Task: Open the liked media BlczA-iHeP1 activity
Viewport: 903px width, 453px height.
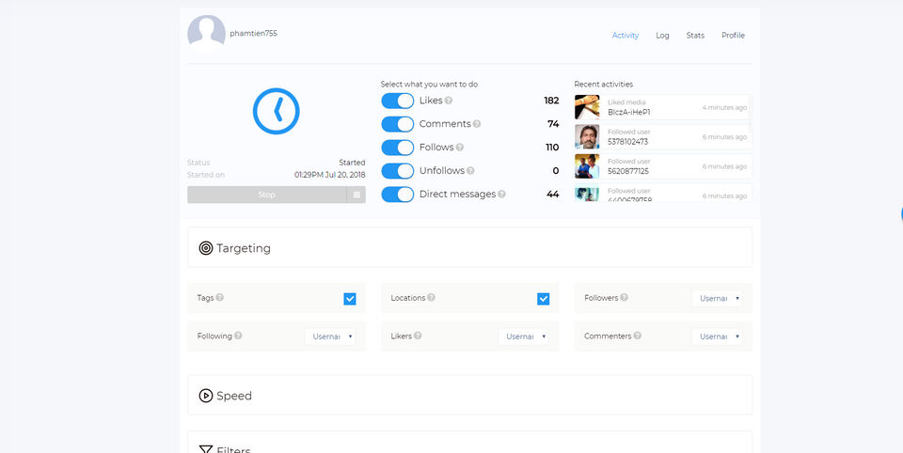Action: tap(663, 107)
